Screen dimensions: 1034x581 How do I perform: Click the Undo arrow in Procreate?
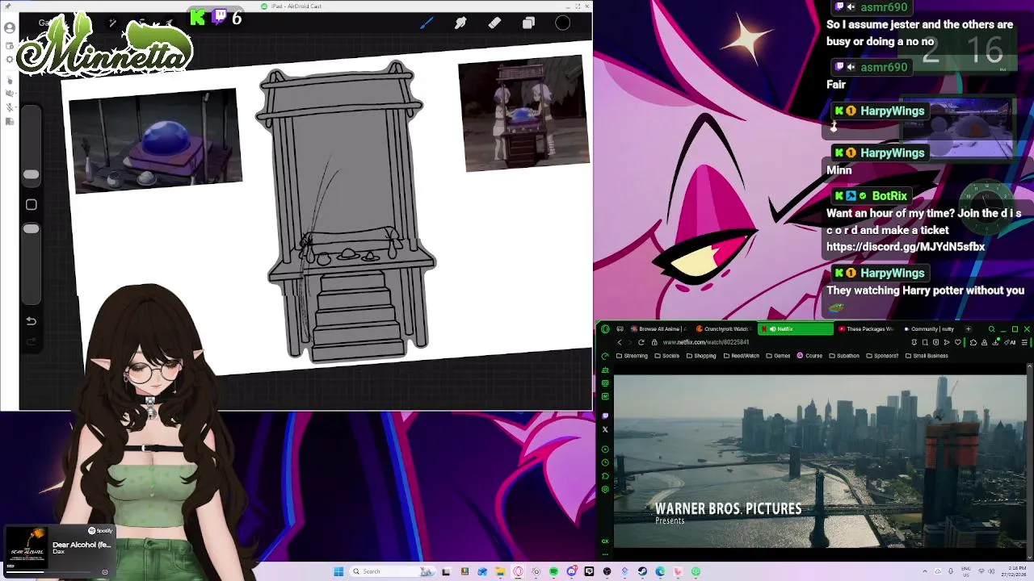point(31,321)
